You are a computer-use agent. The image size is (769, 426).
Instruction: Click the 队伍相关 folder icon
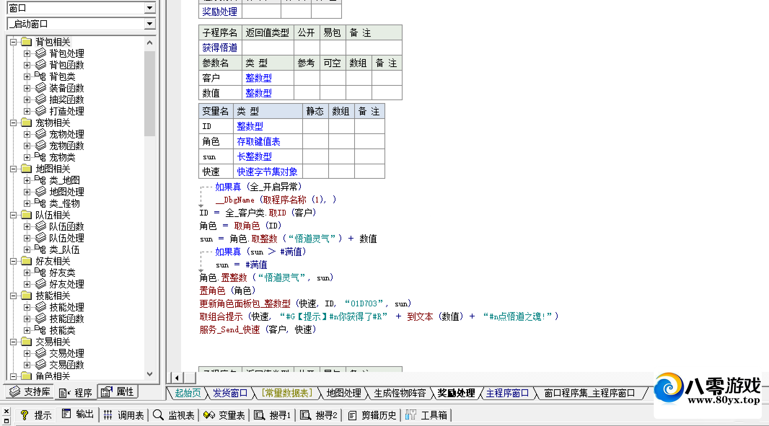(x=26, y=215)
